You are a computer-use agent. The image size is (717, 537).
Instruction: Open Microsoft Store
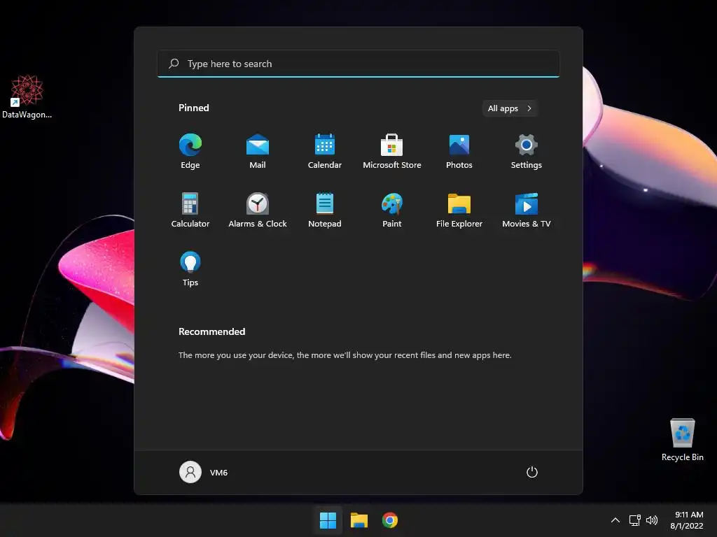392,151
